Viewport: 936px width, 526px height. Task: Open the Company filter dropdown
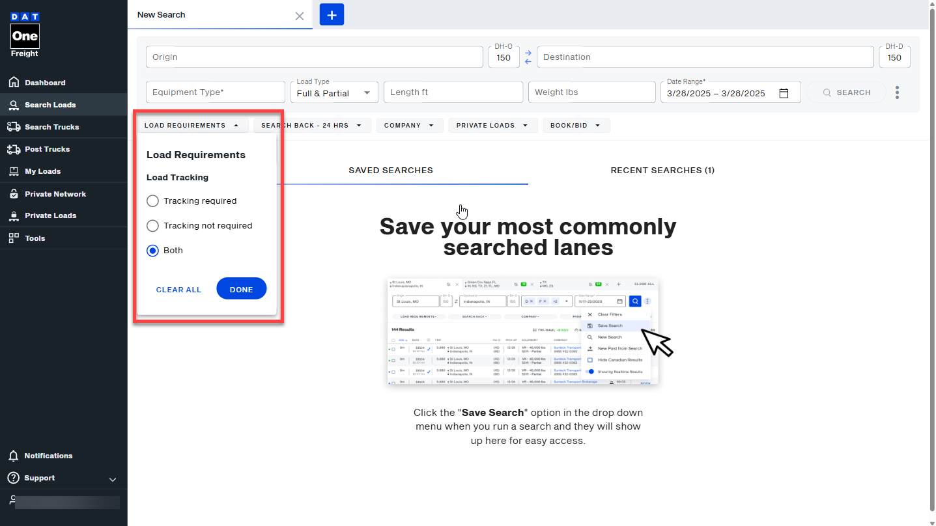pos(409,125)
